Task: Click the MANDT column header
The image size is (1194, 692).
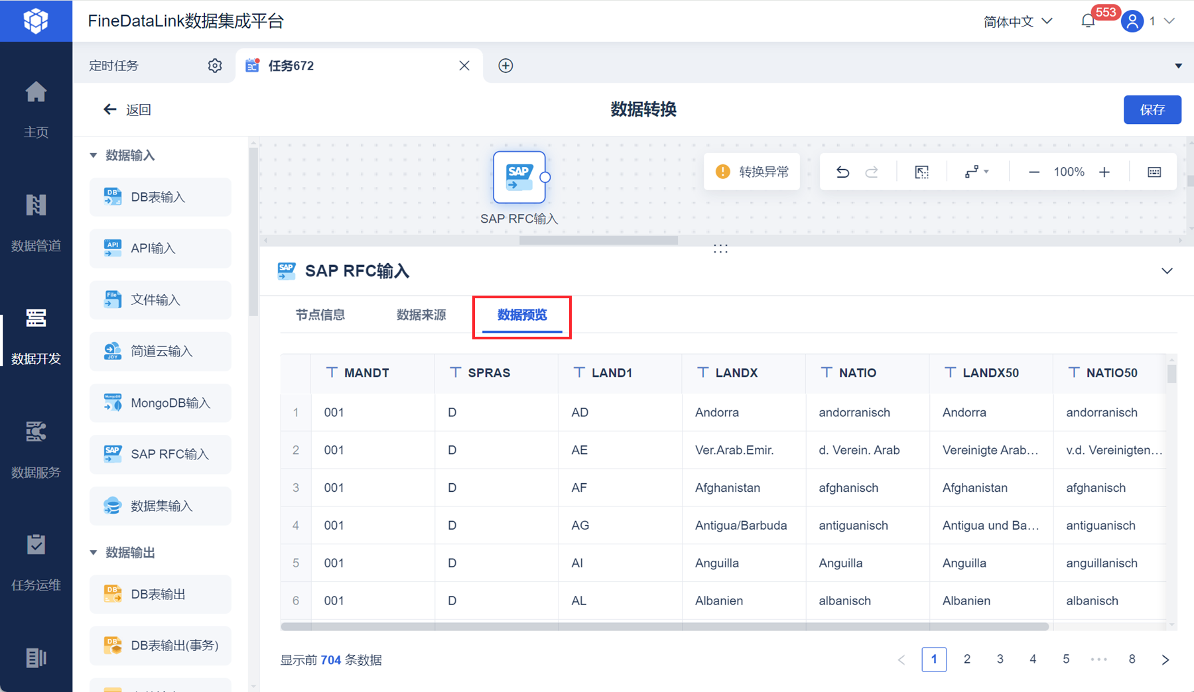Action: pos(373,373)
